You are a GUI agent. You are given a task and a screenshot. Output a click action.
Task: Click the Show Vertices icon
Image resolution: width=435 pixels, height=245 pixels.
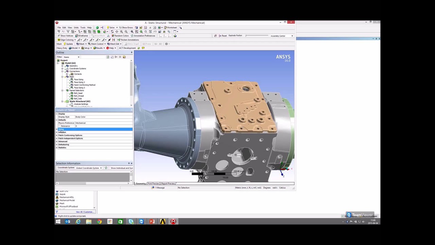tap(59, 36)
